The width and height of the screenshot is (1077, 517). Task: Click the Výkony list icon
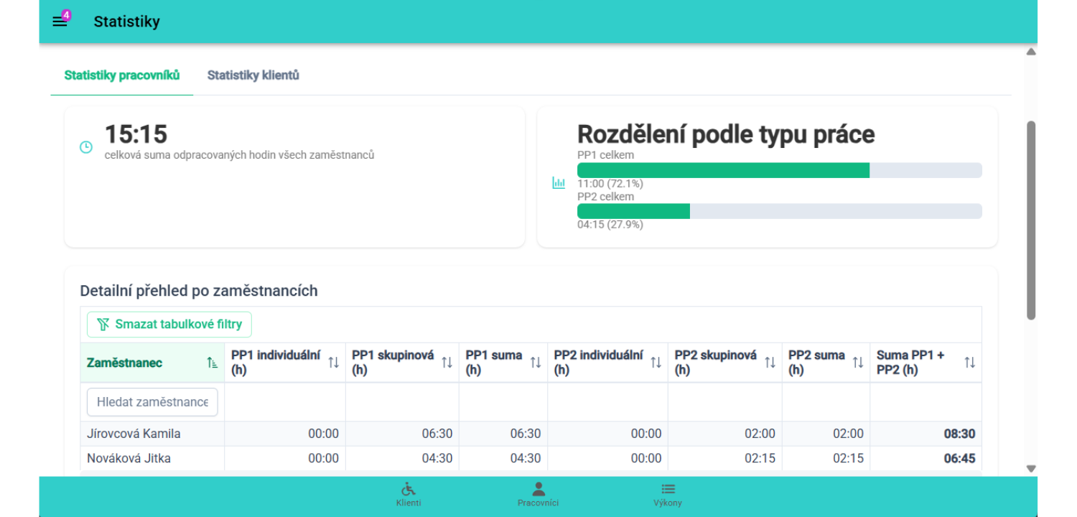click(x=668, y=489)
